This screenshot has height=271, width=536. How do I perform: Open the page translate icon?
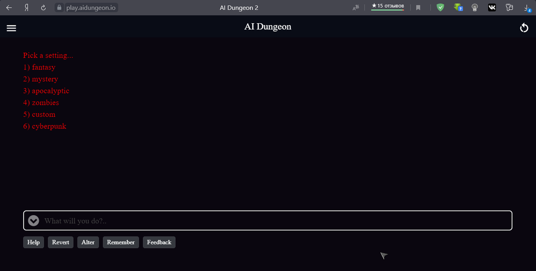pyautogui.click(x=356, y=8)
